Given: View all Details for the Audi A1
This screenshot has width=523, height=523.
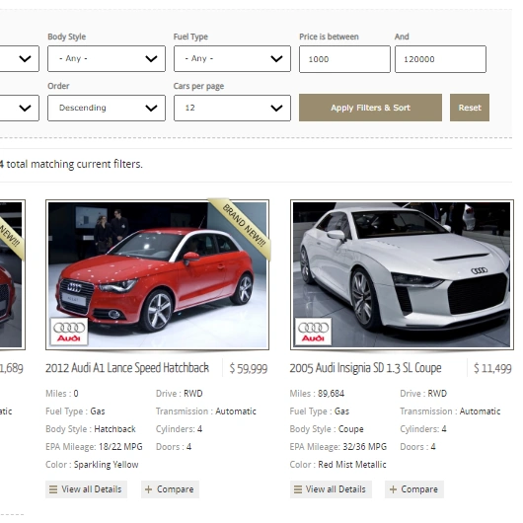Looking at the screenshot, I should tap(86, 489).
